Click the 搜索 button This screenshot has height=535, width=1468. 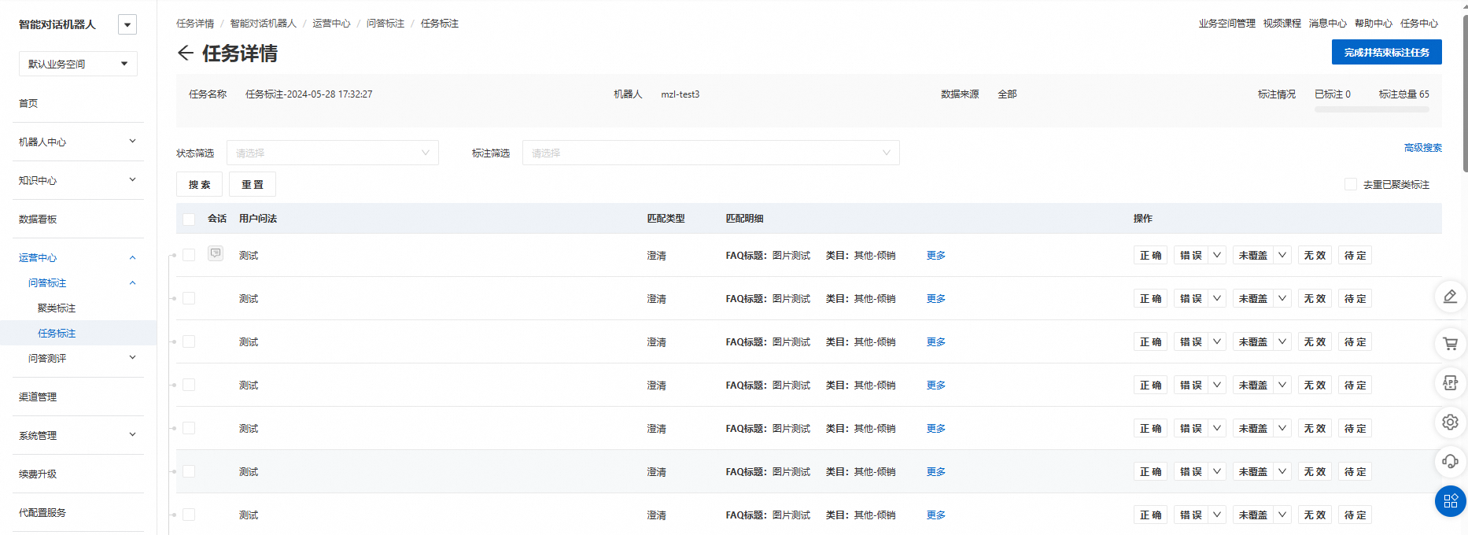pos(199,184)
